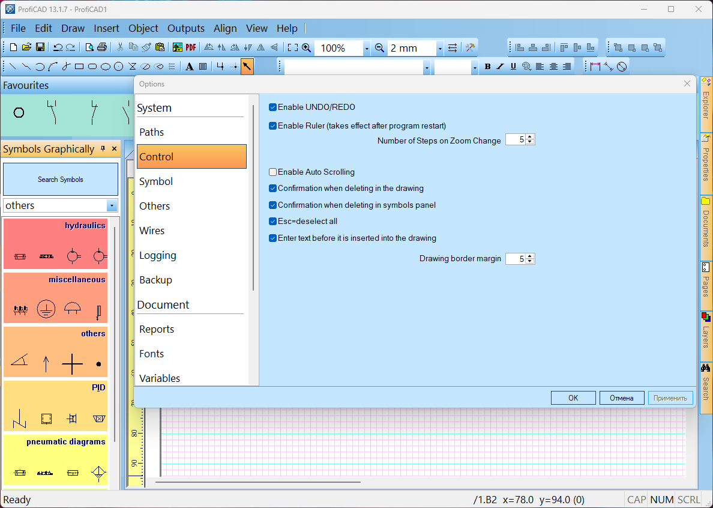Open the zoom 100% dropdown
Image resolution: width=713 pixels, height=508 pixels.
click(367, 48)
